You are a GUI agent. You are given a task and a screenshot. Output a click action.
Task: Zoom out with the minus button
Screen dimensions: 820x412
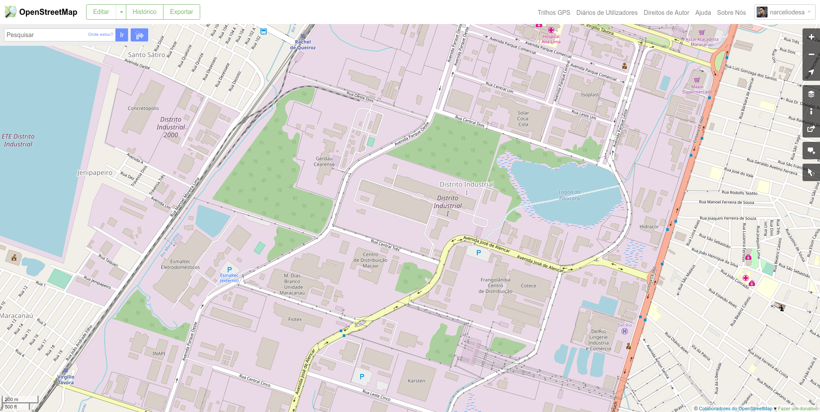[811, 55]
